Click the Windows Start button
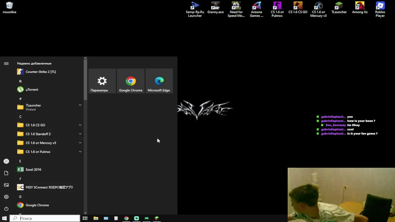Viewport: 395px width, 222px height. click(x=4, y=218)
